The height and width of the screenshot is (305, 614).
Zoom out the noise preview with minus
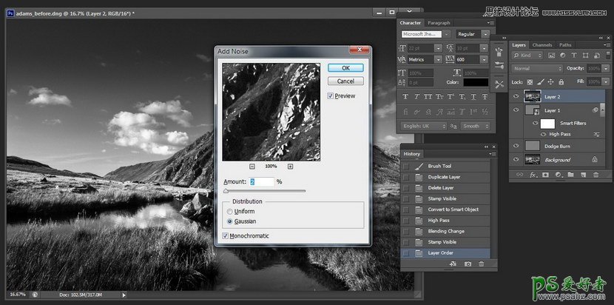click(x=252, y=167)
